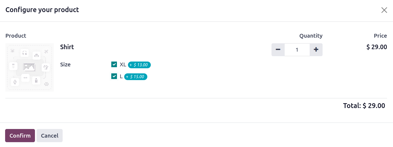Click the Size attribute label
This screenshot has height=147, width=393.
[65, 64]
